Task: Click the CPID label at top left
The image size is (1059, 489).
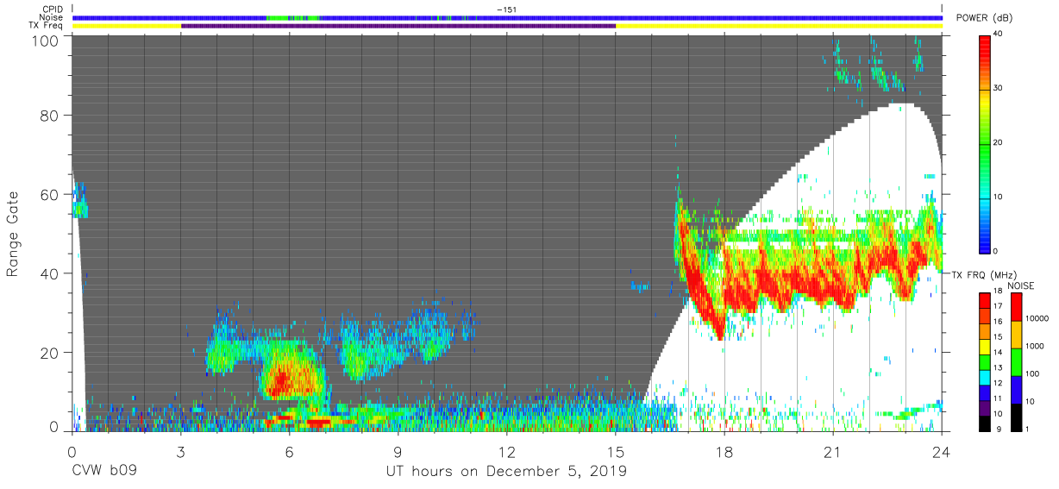Action: coord(53,9)
